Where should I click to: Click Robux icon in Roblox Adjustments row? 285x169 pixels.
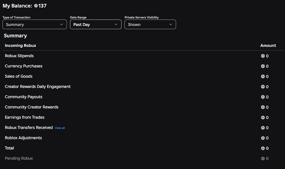[263, 138]
